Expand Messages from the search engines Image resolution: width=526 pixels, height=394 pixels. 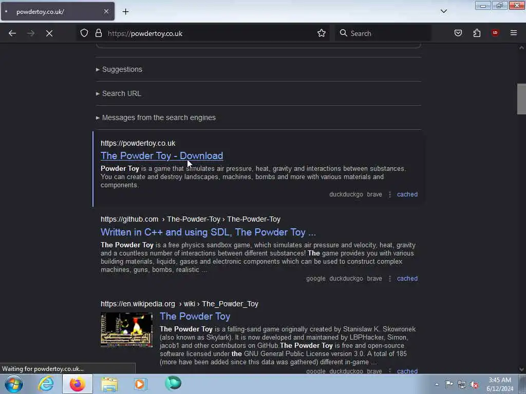pos(156,117)
